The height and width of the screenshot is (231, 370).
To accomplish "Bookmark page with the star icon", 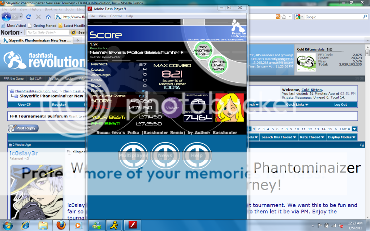I will click(284, 17).
